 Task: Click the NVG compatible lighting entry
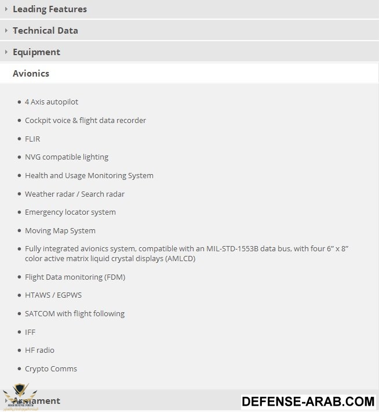pos(67,157)
